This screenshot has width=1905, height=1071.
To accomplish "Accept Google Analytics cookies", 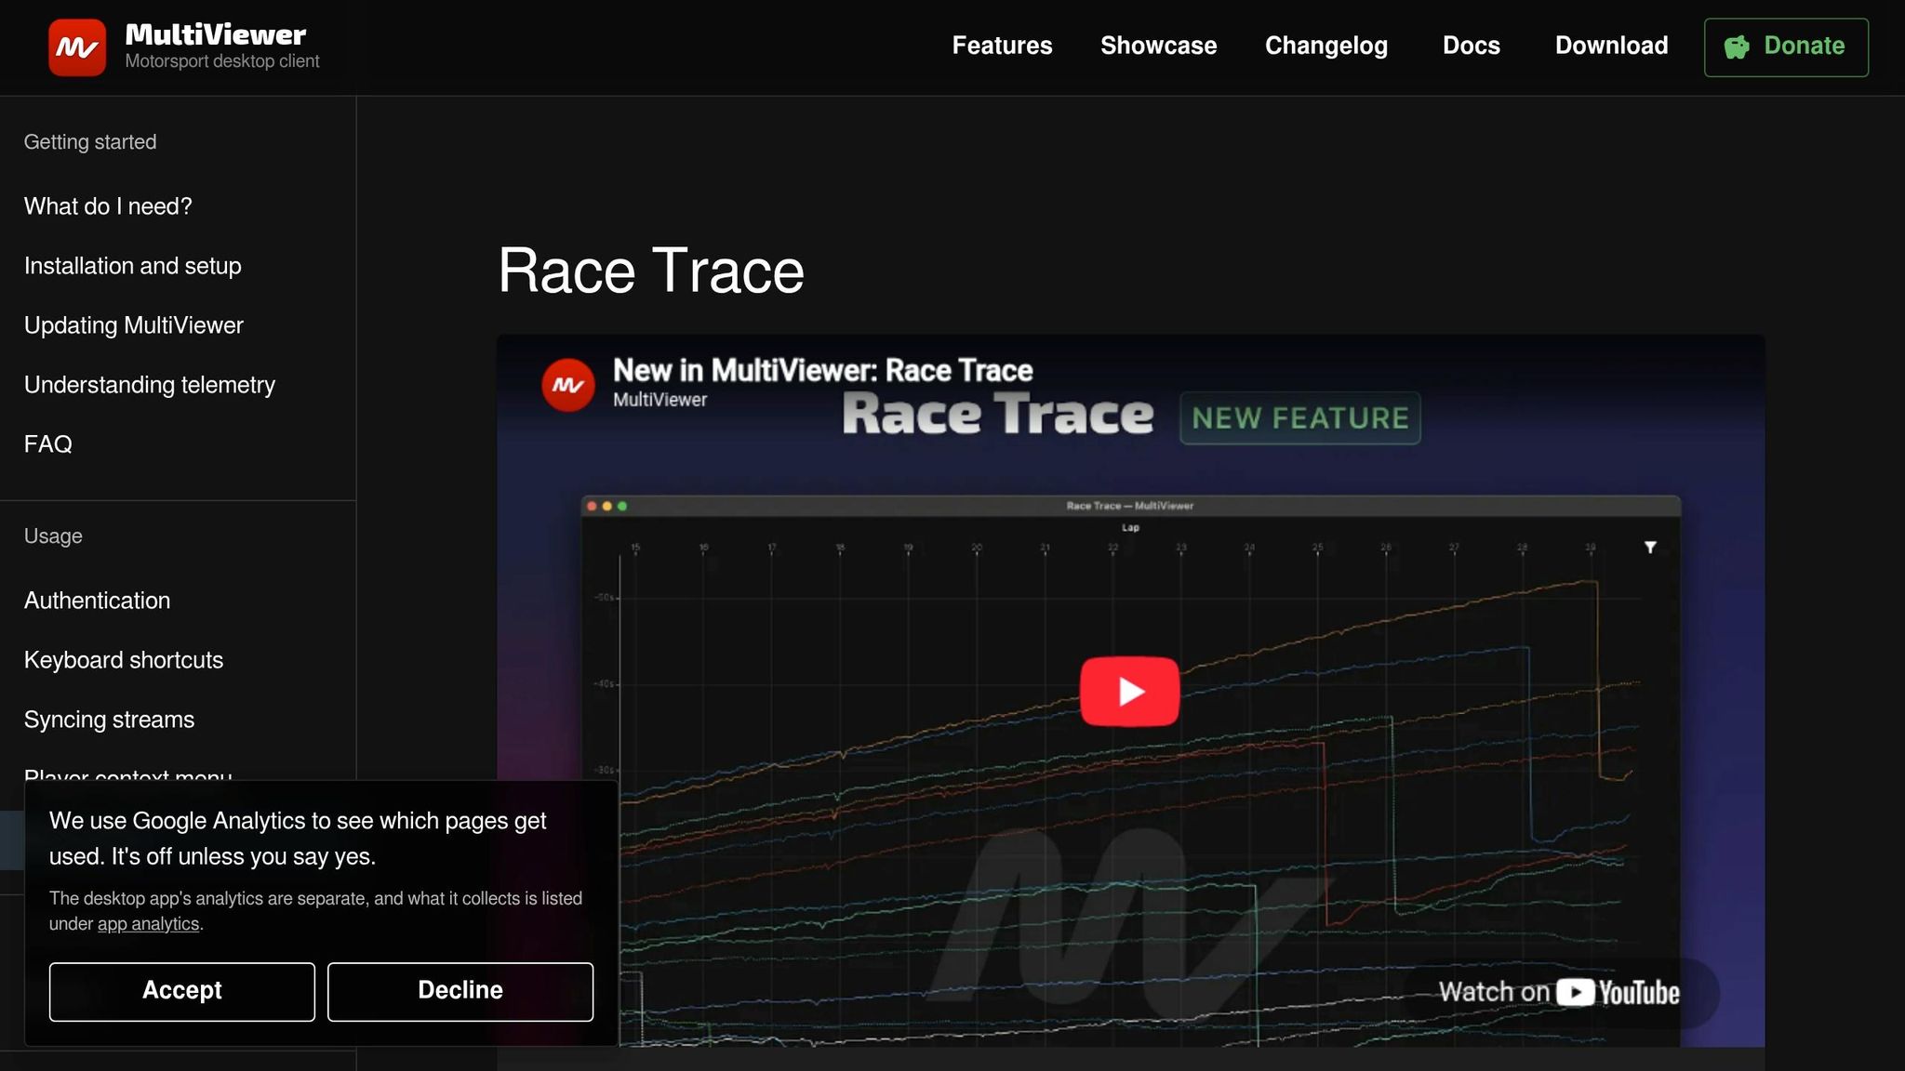I will 182,991.
